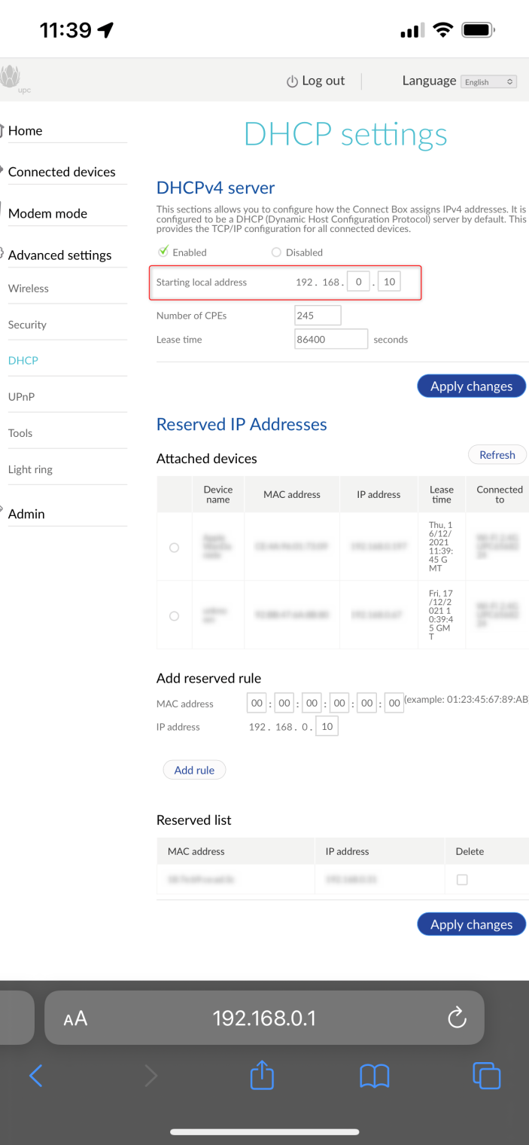Screen dimensions: 529x1145
Task: Tick the Delete checkbox in Reserved list
Action: pyautogui.click(x=462, y=879)
